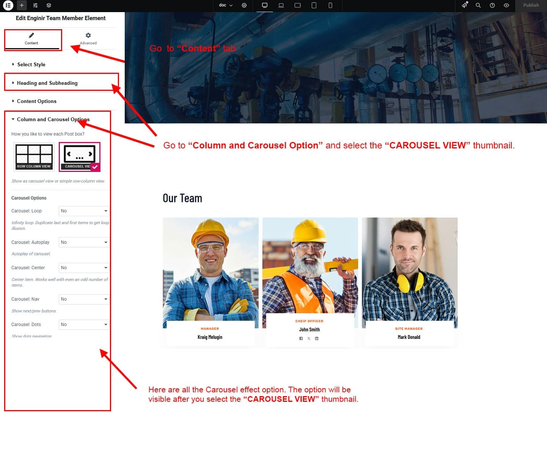Open Site Settings sliders icon
This screenshot has height=473, width=547.
point(35,5)
